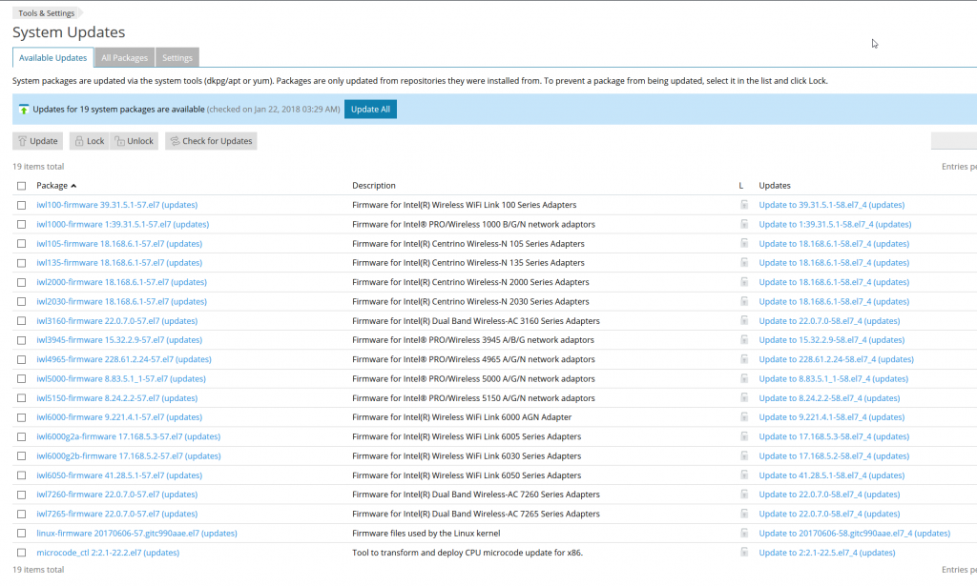Toggle the select-all checkbox in the table header
The height and width of the screenshot is (586, 977).
click(21, 186)
